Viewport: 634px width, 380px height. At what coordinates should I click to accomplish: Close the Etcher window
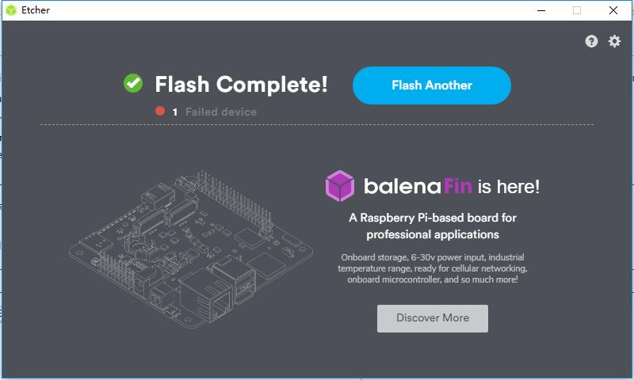(613, 10)
